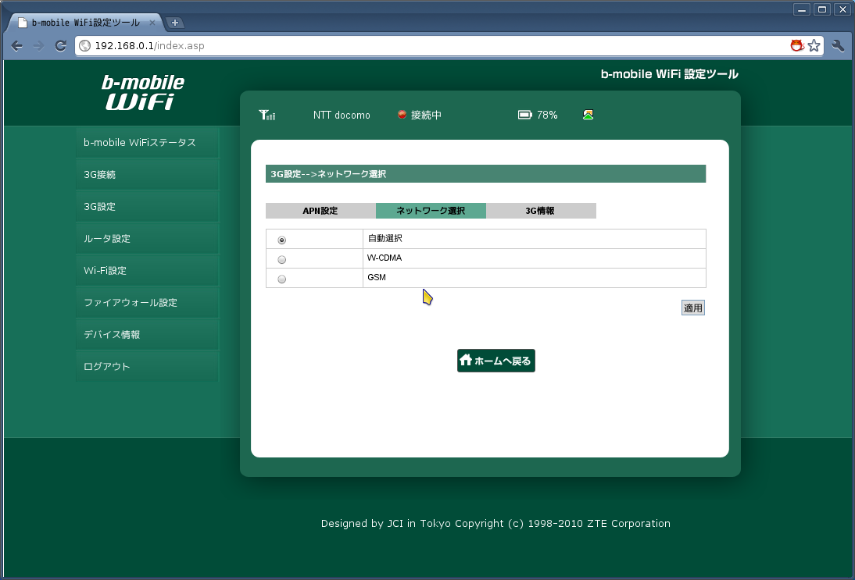Image resolution: width=855 pixels, height=580 pixels.
Task: Switch to the APN設定 tab
Action: 320,211
